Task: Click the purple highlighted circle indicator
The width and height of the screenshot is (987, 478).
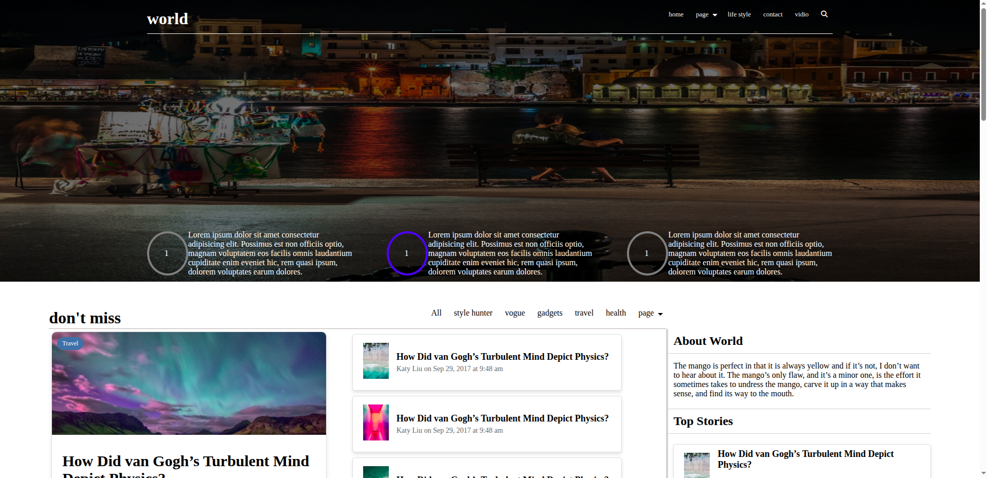Action: 406,253
